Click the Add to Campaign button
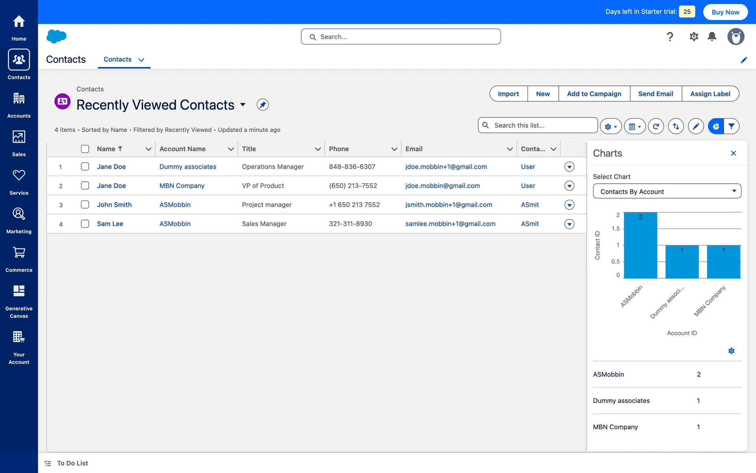The image size is (756, 473). click(x=594, y=94)
